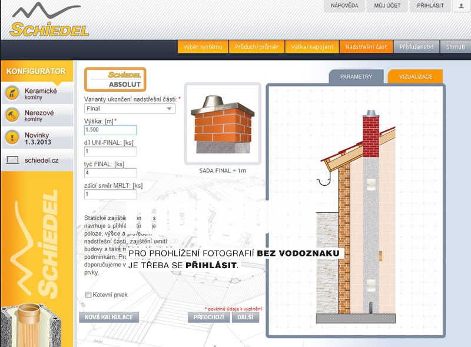Screen dimensions: 471x347
Task: Go back with the Předchozí button
Action: 209,317
